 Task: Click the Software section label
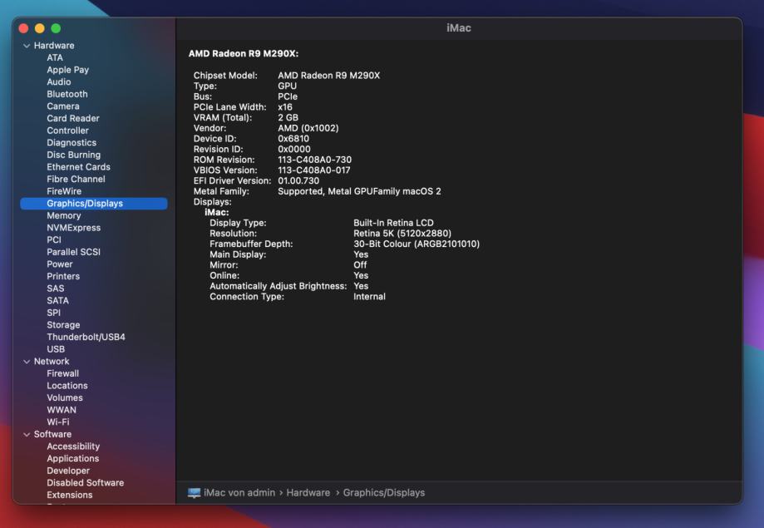click(52, 434)
